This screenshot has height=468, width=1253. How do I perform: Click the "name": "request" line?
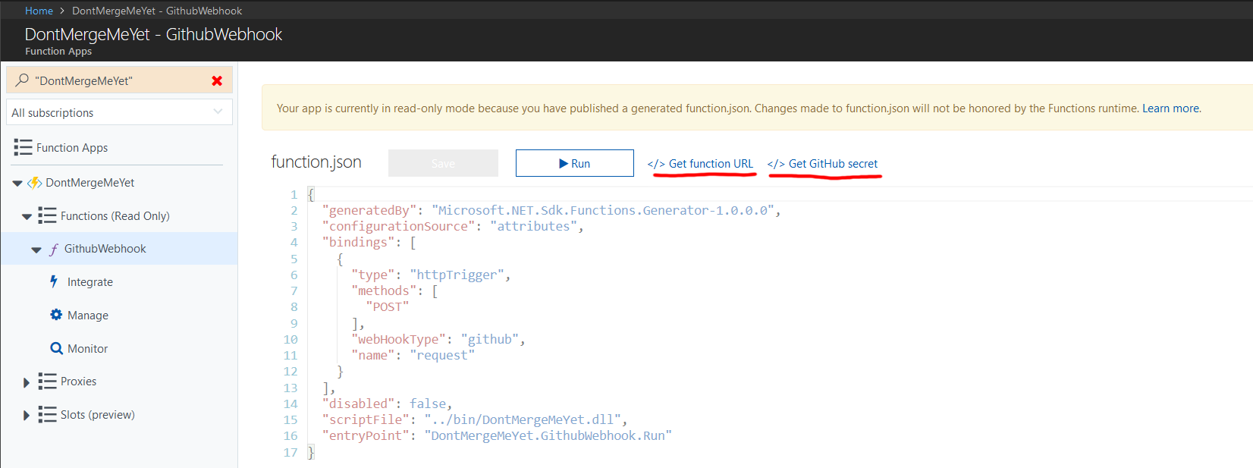coord(413,355)
